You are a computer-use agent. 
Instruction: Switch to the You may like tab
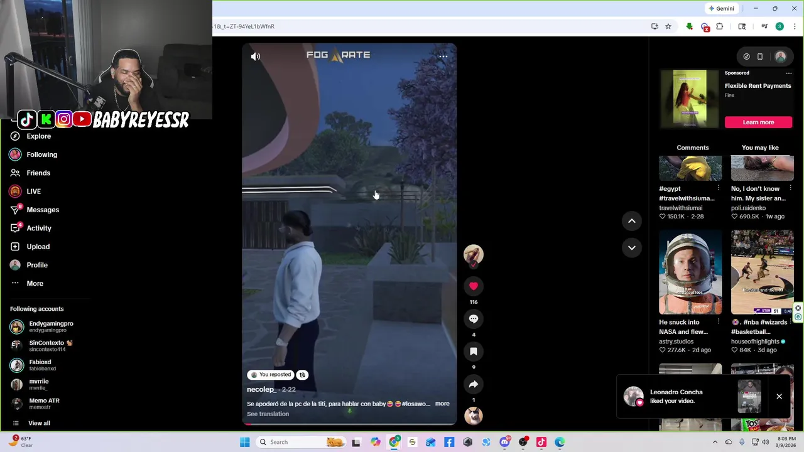pyautogui.click(x=760, y=148)
